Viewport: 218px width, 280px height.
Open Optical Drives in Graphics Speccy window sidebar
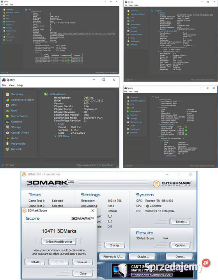(136, 35)
